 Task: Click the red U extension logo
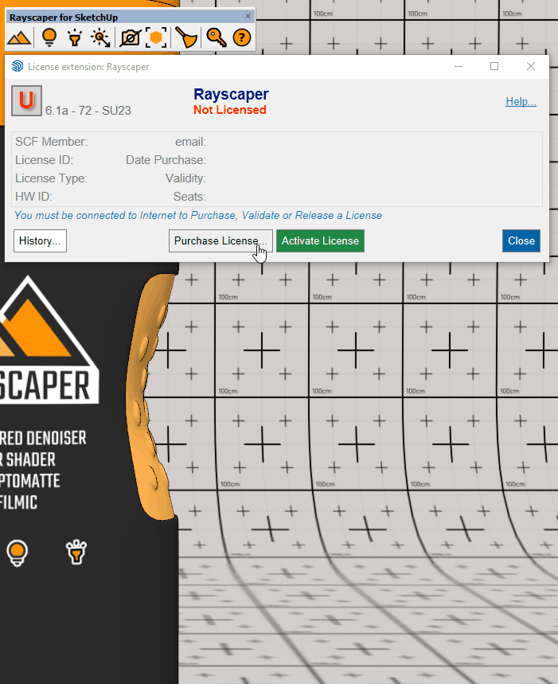26,101
